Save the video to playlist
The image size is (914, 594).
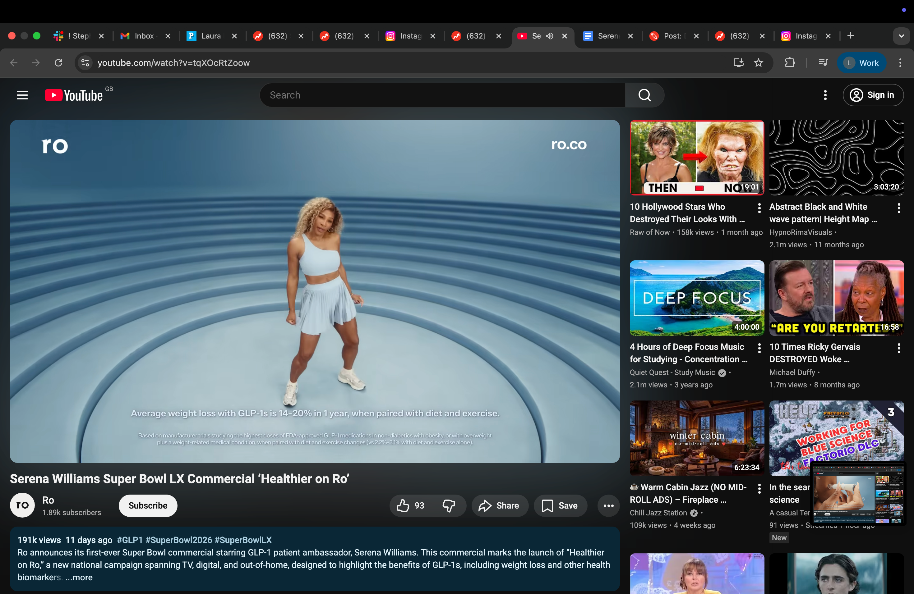[560, 506]
